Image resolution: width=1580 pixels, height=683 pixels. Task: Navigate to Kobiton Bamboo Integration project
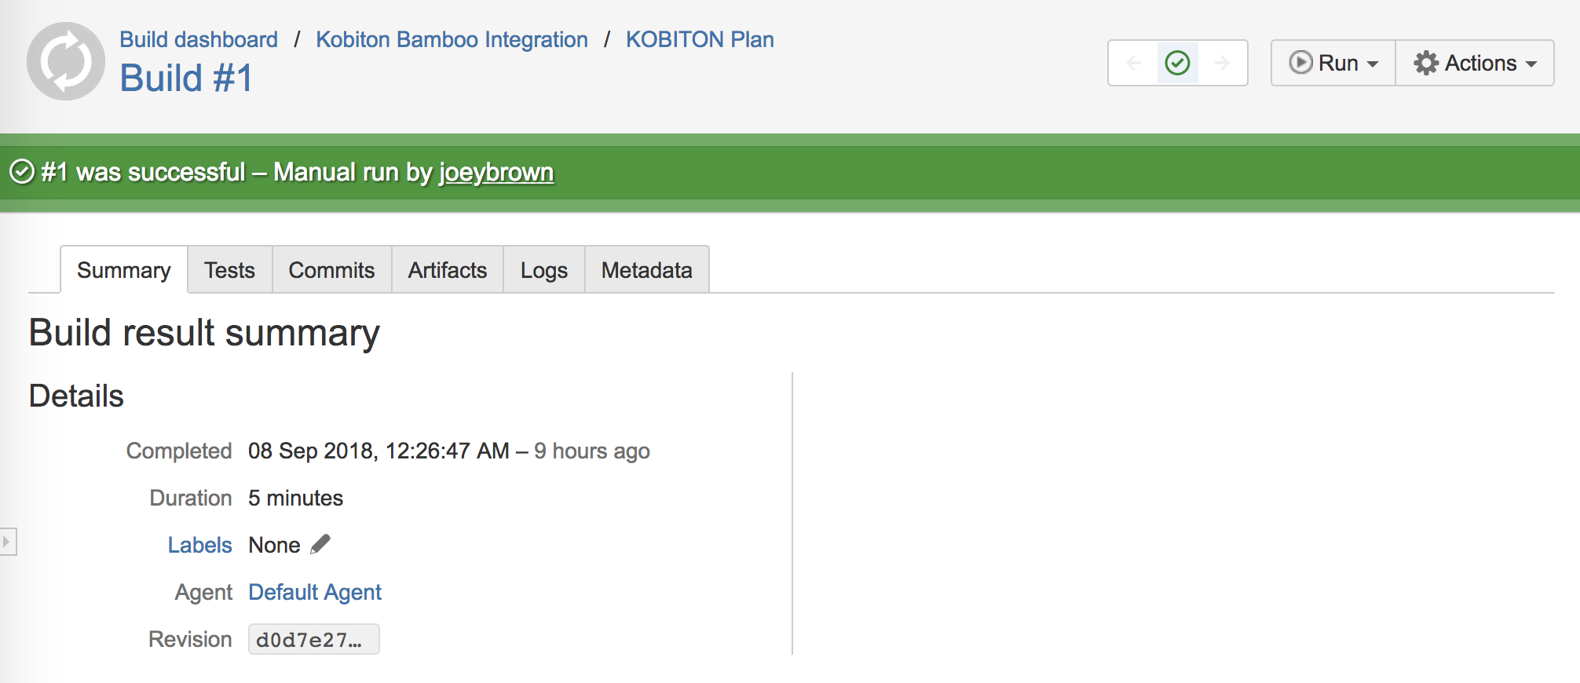click(452, 39)
